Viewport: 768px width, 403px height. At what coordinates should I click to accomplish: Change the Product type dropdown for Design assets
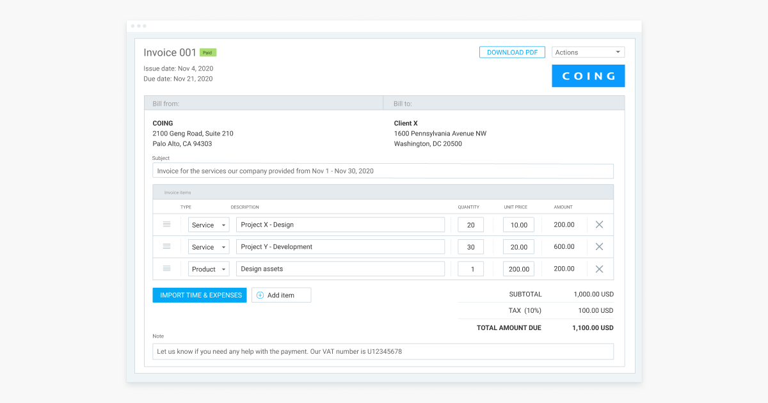[x=208, y=268]
